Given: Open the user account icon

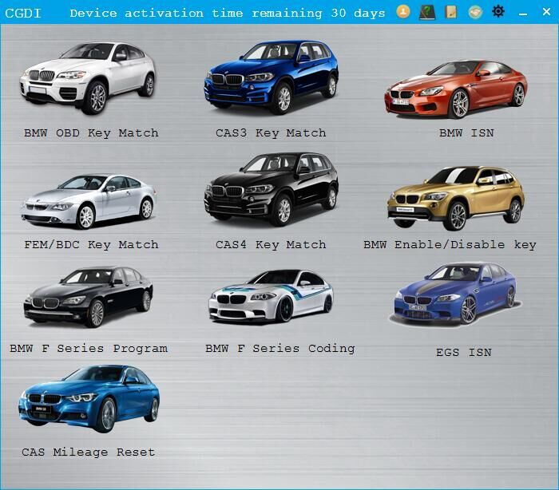Looking at the screenshot, I should [403, 12].
